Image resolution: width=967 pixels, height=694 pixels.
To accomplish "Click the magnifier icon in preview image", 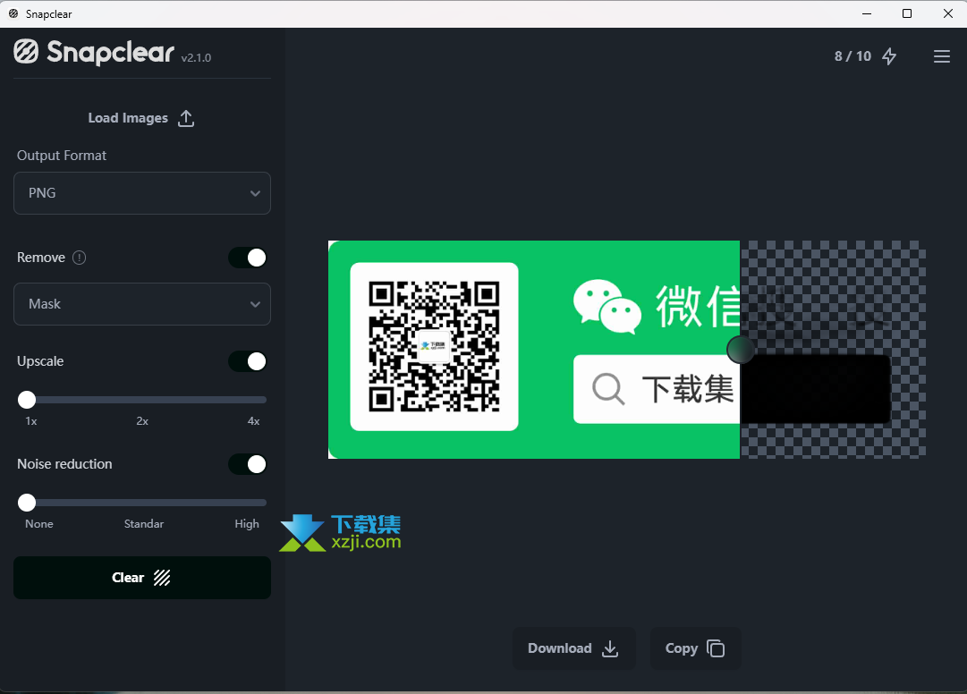I will tap(608, 389).
